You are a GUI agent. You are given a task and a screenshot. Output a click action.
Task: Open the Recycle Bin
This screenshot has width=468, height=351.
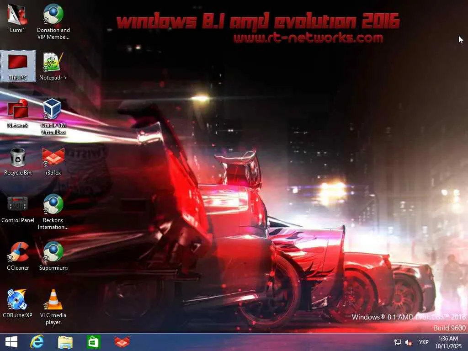click(18, 161)
